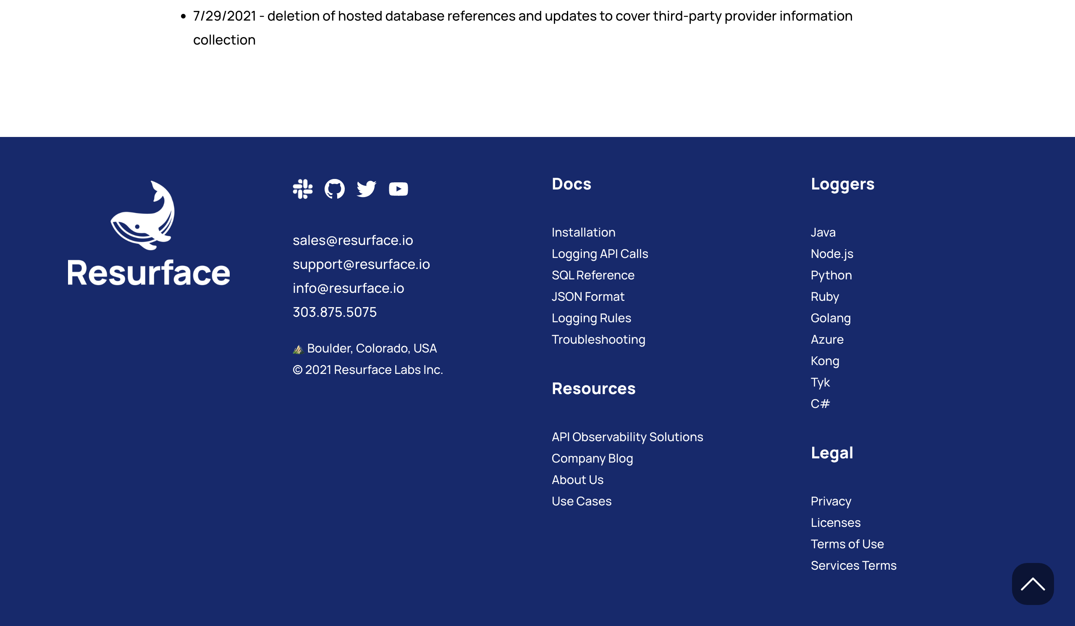Select the Tyk logger link
Screen dimensions: 1075x626
tap(820, 382)
